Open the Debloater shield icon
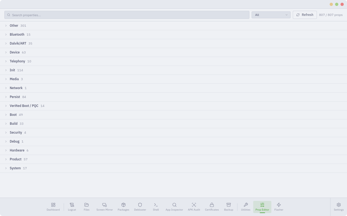This screenshot has width=347, height=216. 140,205
